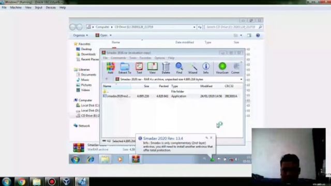Open WinRAR Tools menu

click(133, 58)
